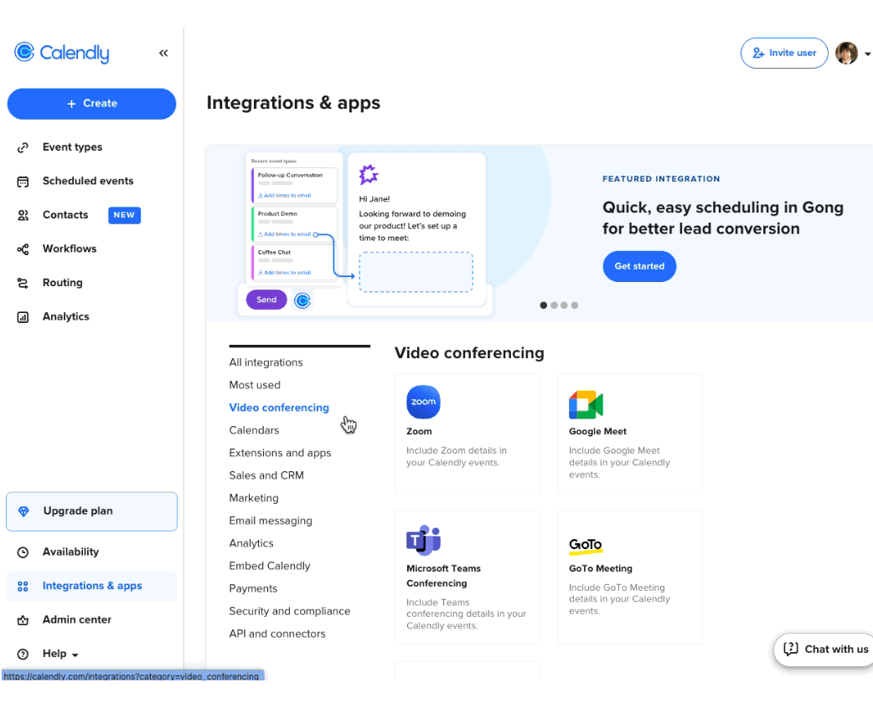
Task: Open Event types in the sidebar
Action: coord(72,147)
